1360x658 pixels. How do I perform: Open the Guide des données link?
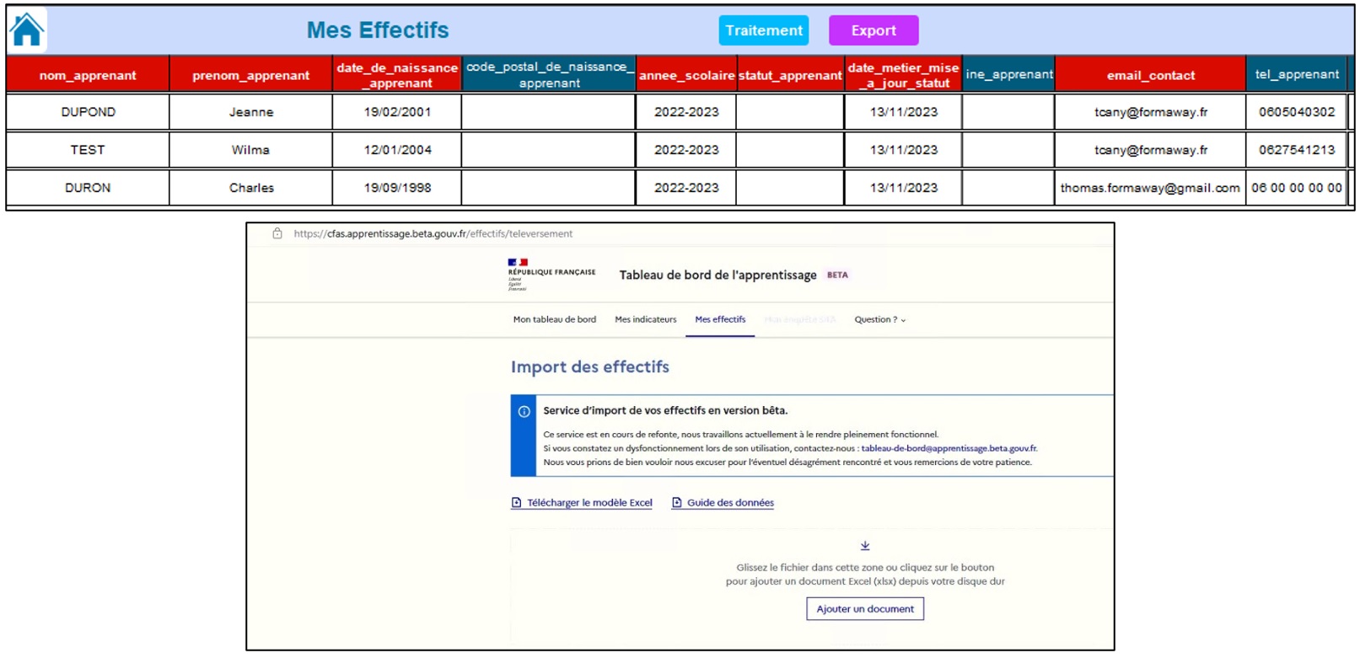[730, 503]
